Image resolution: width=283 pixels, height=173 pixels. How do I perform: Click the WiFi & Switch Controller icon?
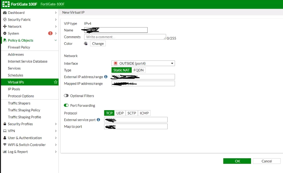pos(5,145)
